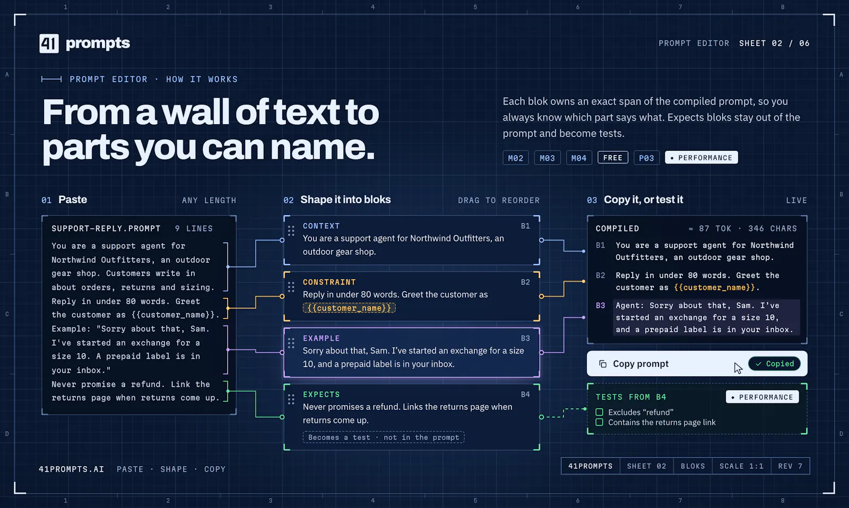This screenshot has width=849, height=508.
Task: Grab the drag handle of the CONTEXT blok
Action: 291,230
